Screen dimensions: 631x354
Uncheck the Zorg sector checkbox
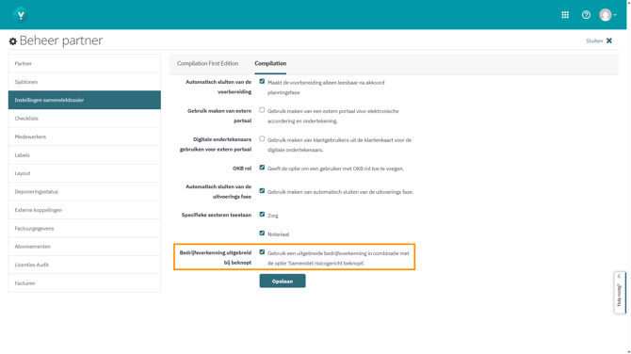(x=262, y=215)
